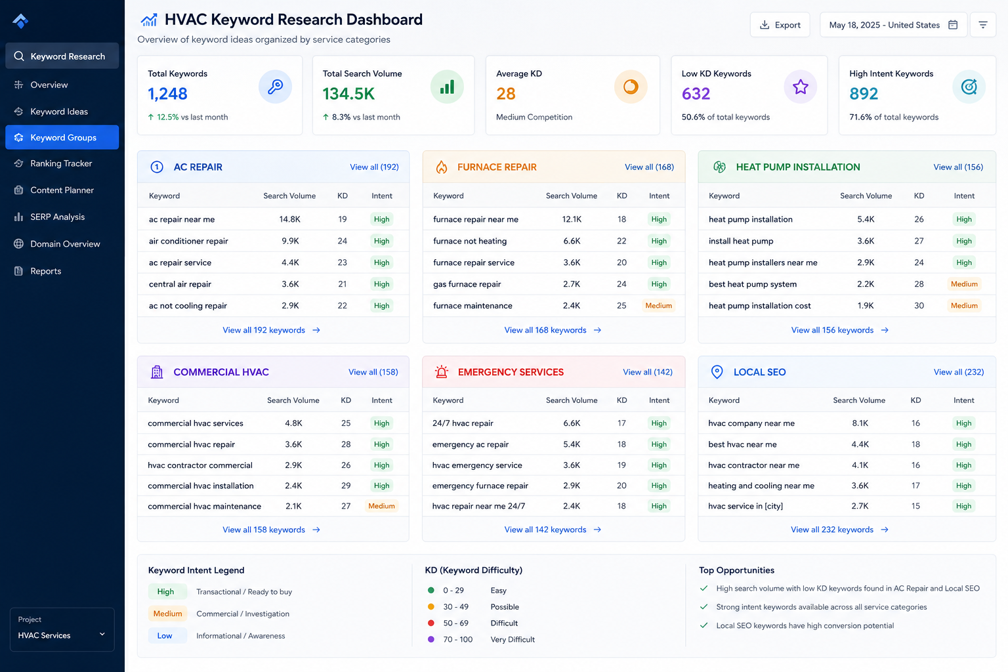Click View all (232) in Local SEO
The height and width of the screenshot is (672, 1008).
click(959, 372)
